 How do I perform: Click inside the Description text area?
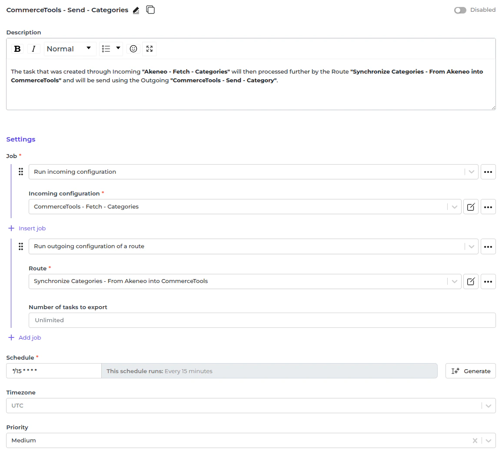pyautogui.click(x=251, y=84)
